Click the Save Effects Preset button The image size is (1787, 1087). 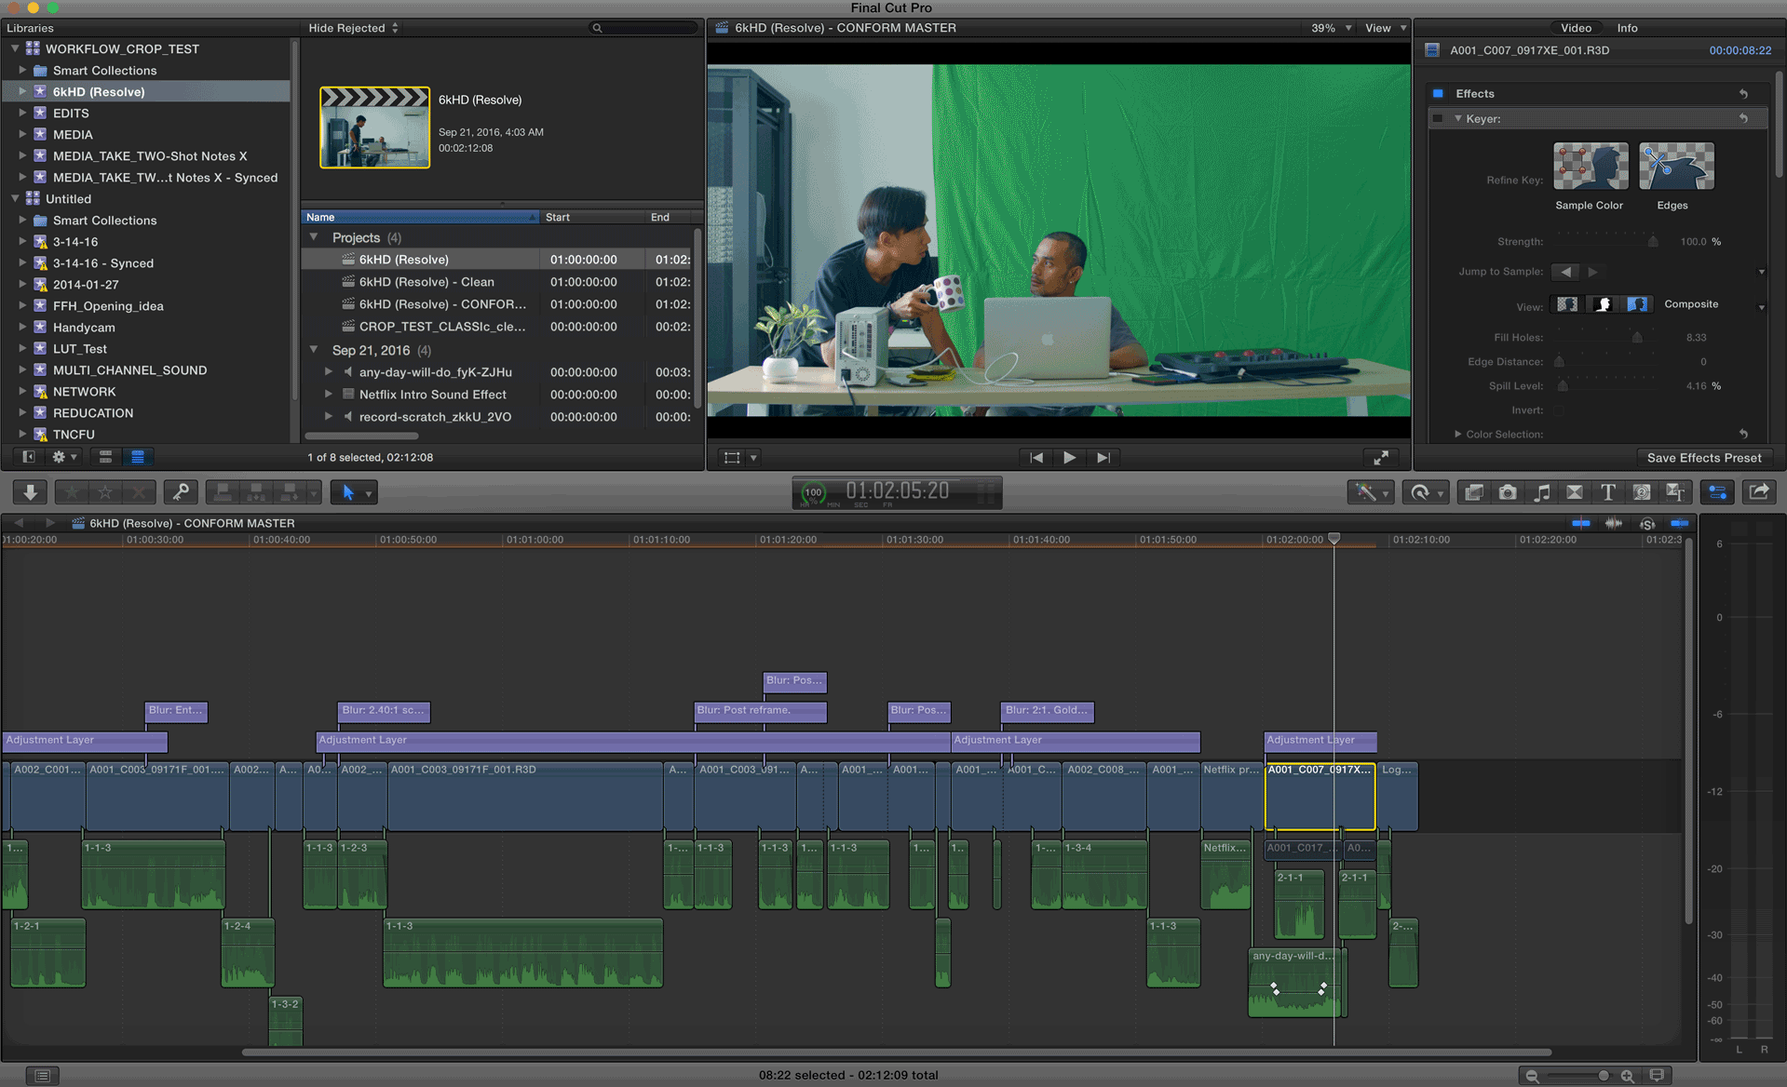[x=1707, y=458]
